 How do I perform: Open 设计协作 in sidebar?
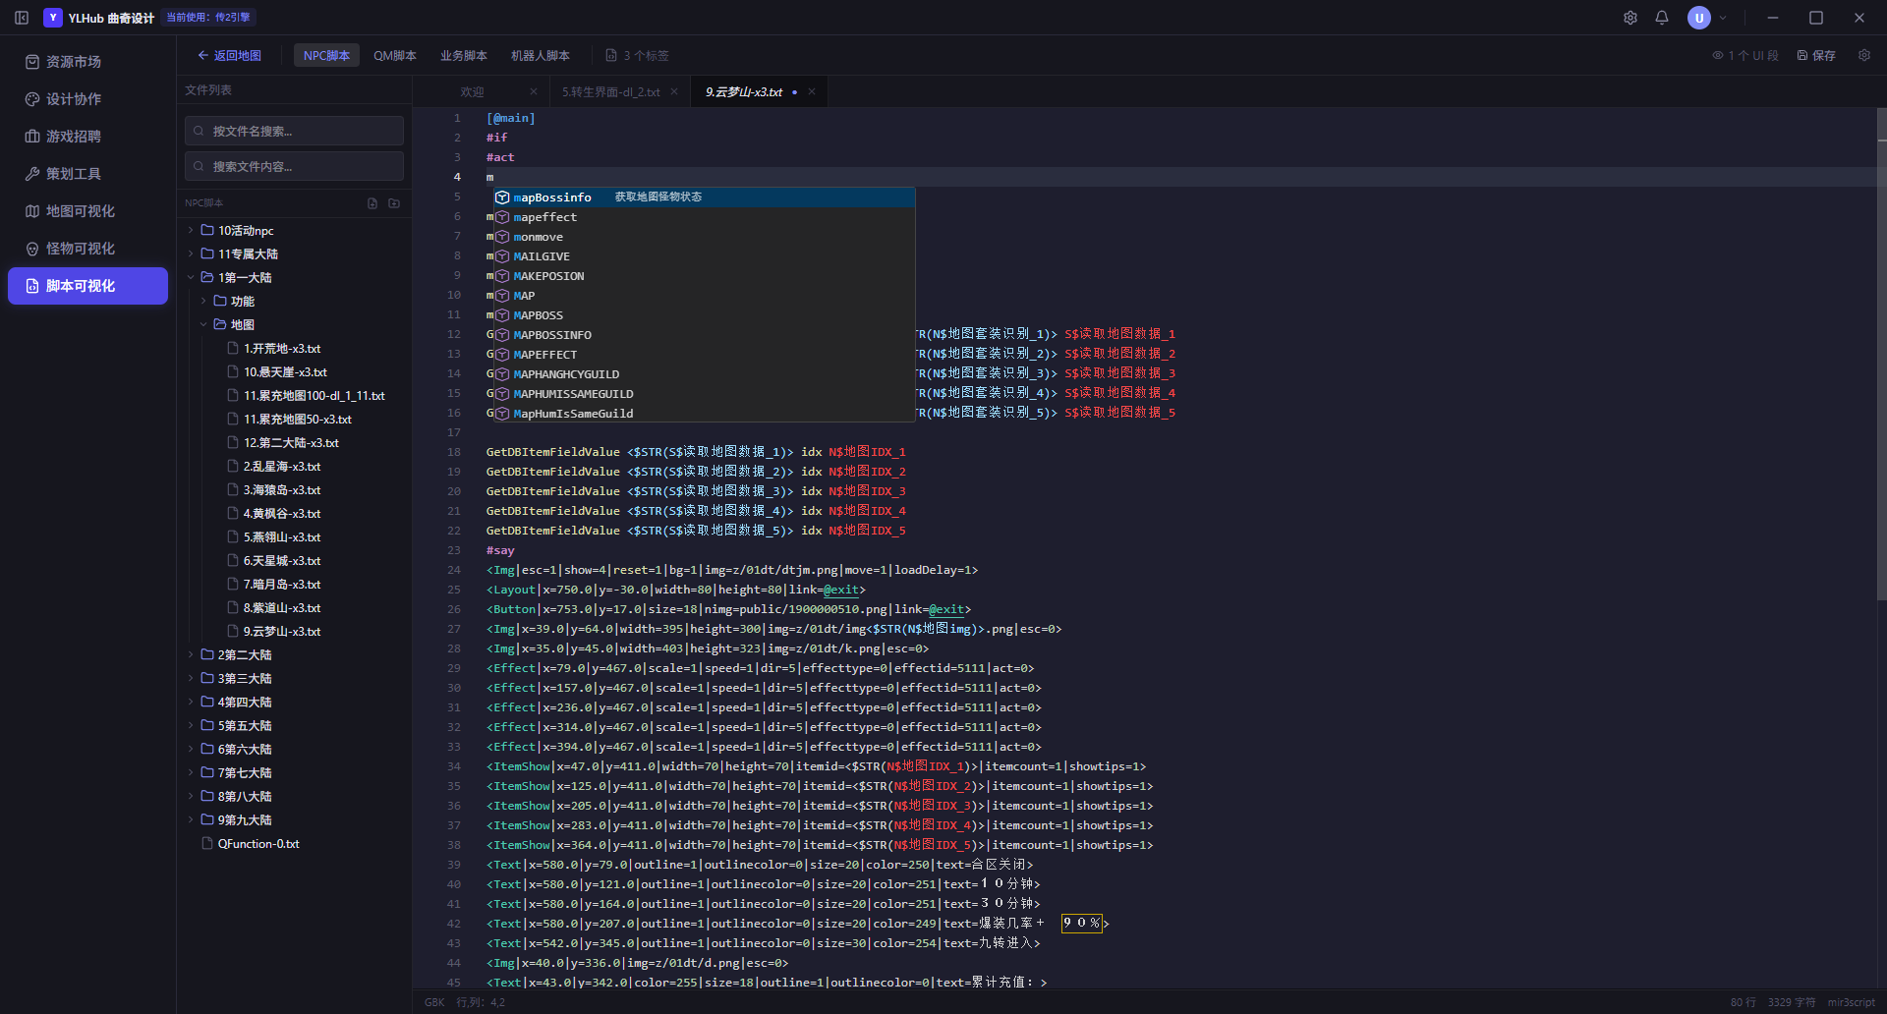[x=87, y=99]
